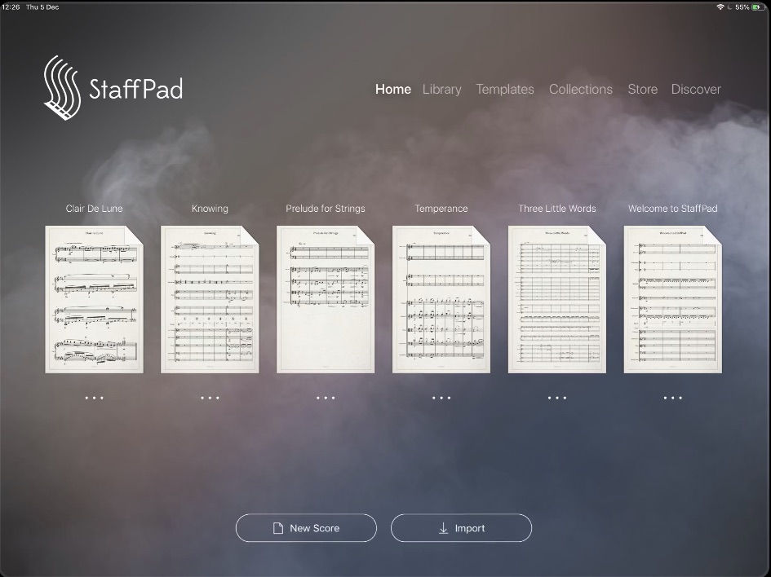Open the Prelude for Strings score thumbnail
The width and height of the screenshot is (771, 577).
tap(326, 299)
